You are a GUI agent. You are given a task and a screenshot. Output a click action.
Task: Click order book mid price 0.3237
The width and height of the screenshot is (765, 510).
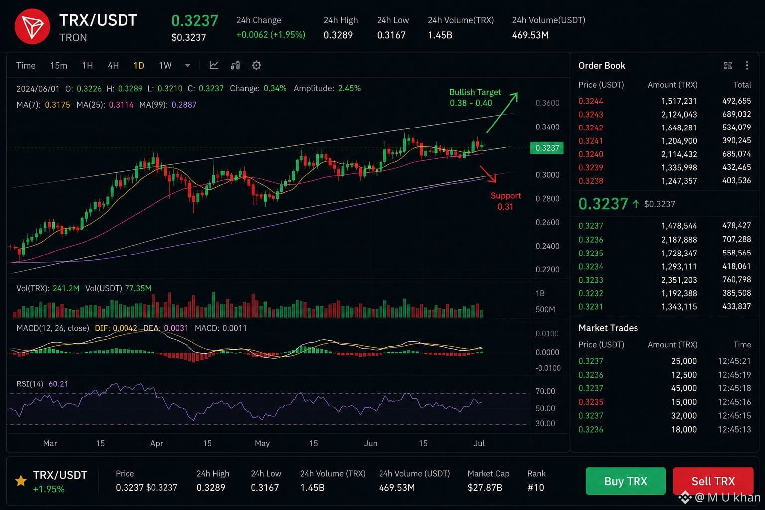(603, 204)
